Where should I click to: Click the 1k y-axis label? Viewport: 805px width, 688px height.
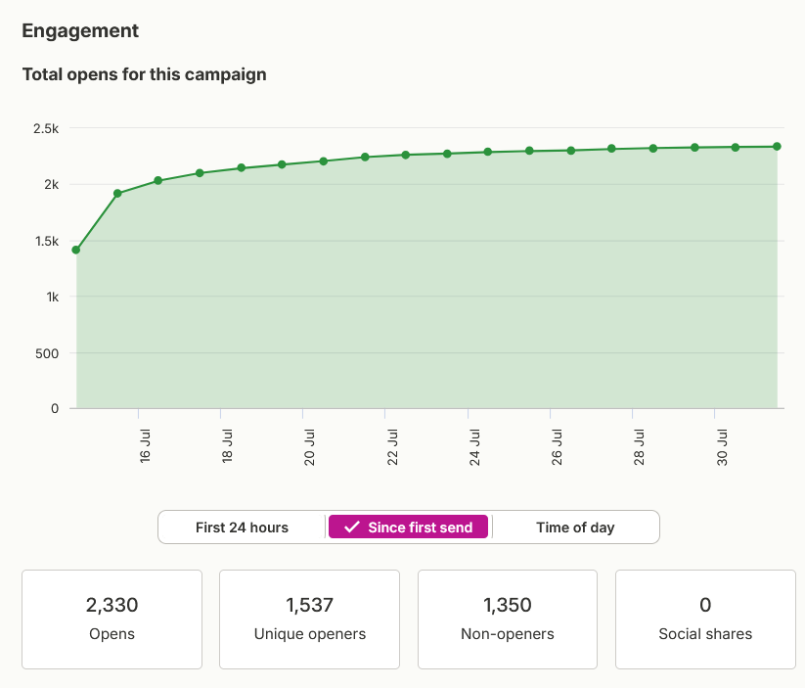coord(53,297)
